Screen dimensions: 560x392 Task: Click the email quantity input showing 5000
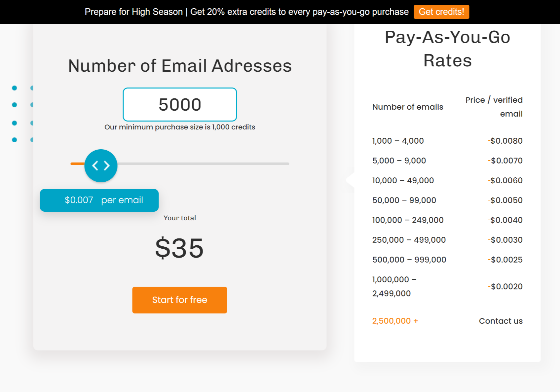180,104
